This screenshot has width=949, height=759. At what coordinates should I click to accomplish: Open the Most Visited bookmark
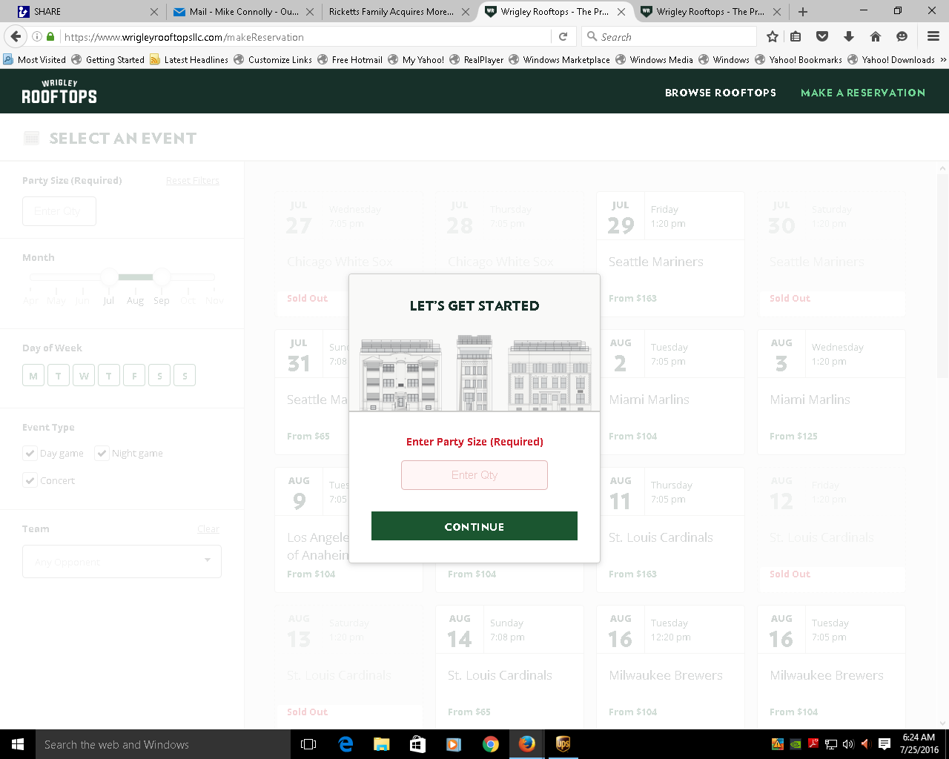tap(35, 59)
